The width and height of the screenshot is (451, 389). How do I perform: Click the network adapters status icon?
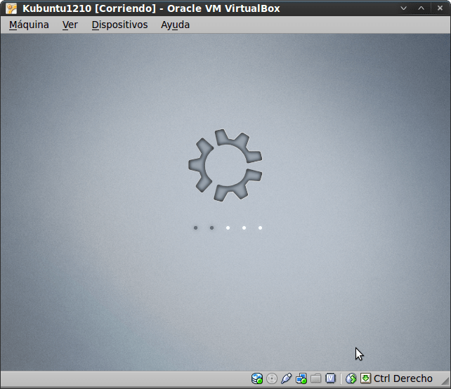[x=301, y=378]
